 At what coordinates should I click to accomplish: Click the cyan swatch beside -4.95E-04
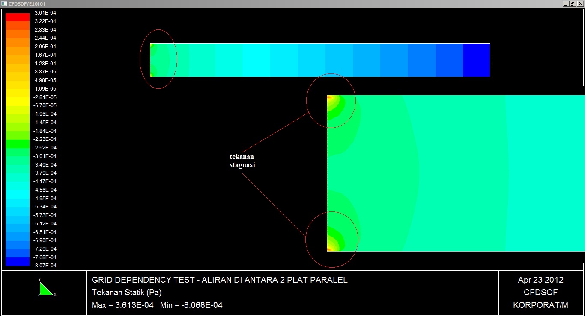(x=17, y=198)
